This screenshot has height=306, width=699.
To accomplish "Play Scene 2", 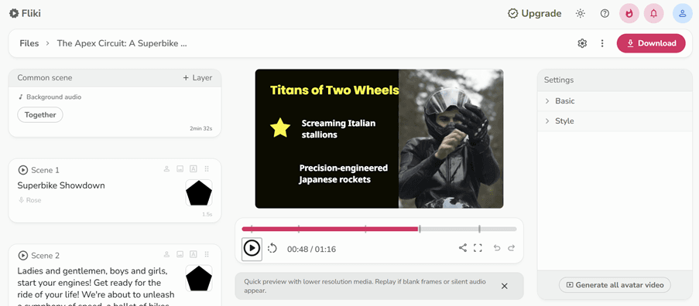I will (x=22, y=255).
